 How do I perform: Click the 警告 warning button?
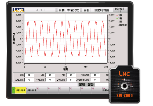point(91,84)
